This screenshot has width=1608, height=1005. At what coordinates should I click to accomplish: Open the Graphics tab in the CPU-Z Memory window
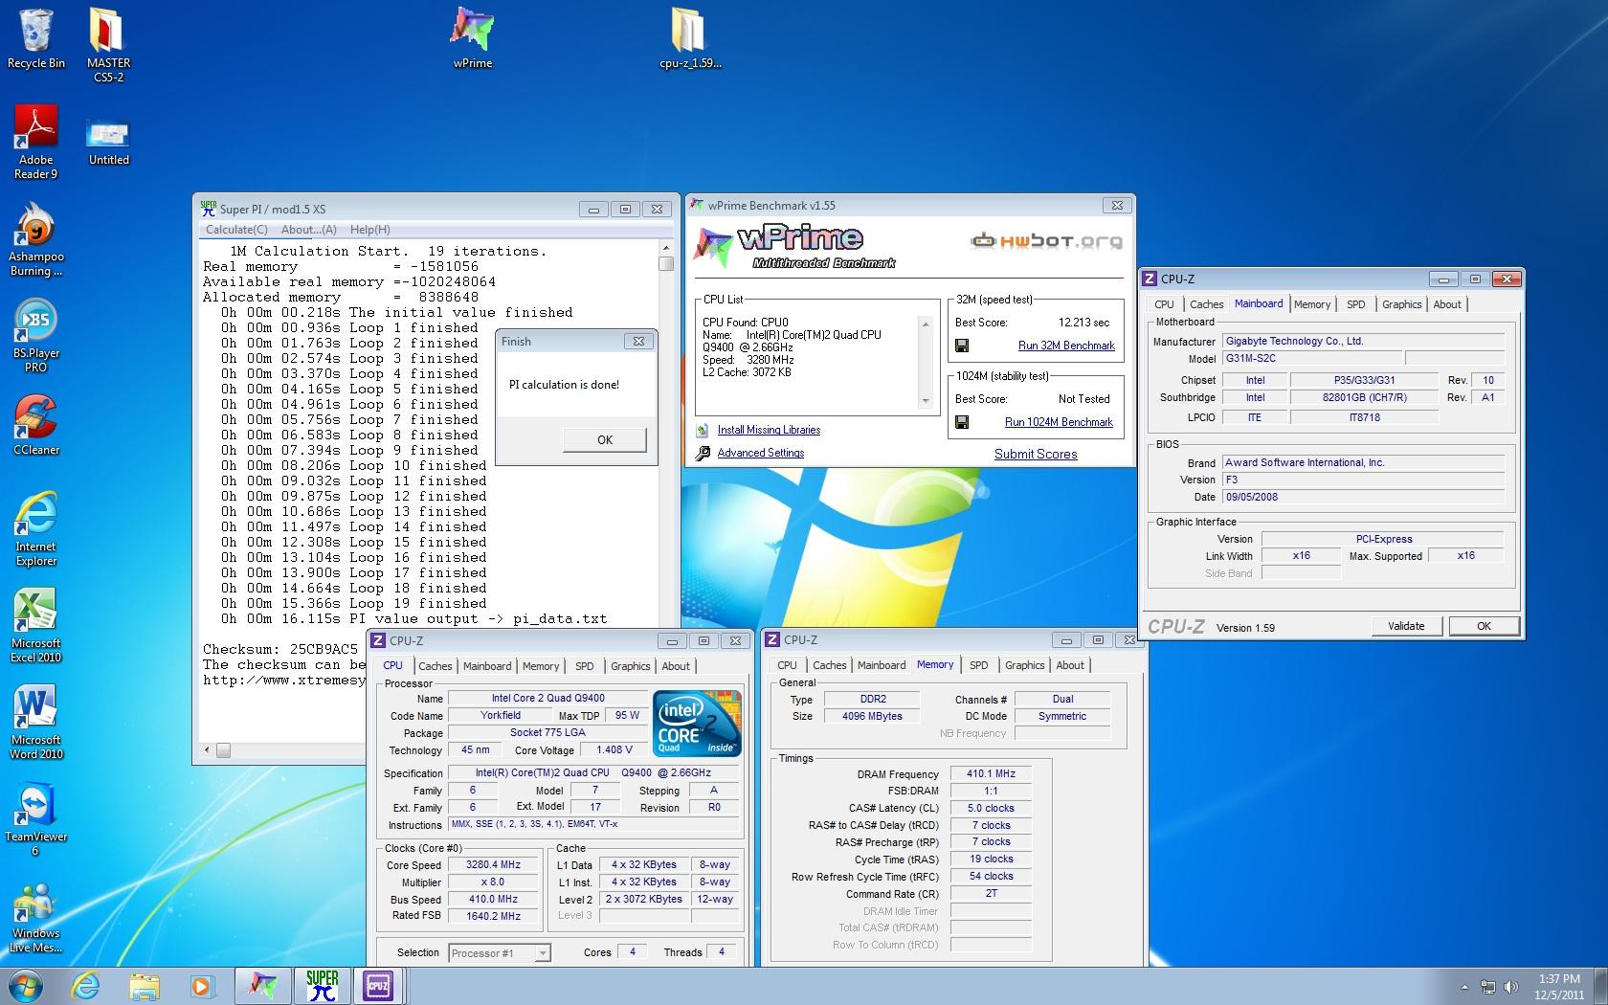[x=1024, y=665]
